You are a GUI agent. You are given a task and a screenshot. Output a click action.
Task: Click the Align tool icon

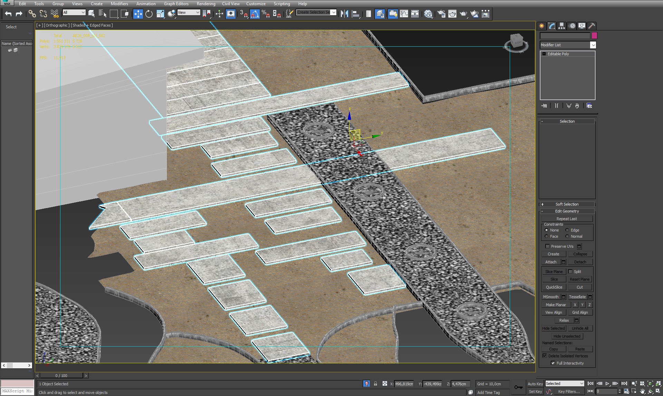click(356, 14)
